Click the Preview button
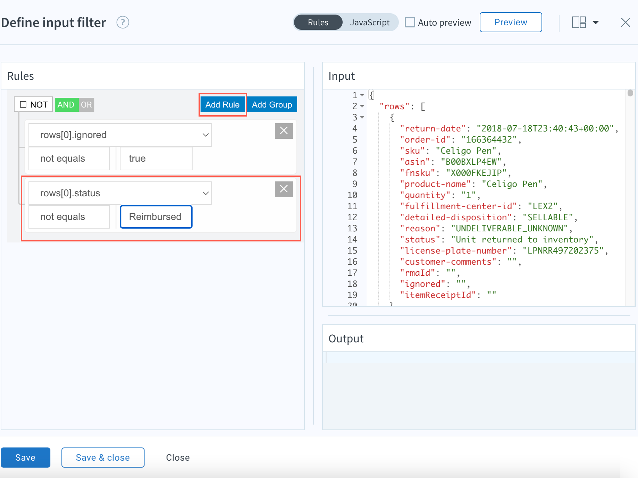 [x=511, y=22]
